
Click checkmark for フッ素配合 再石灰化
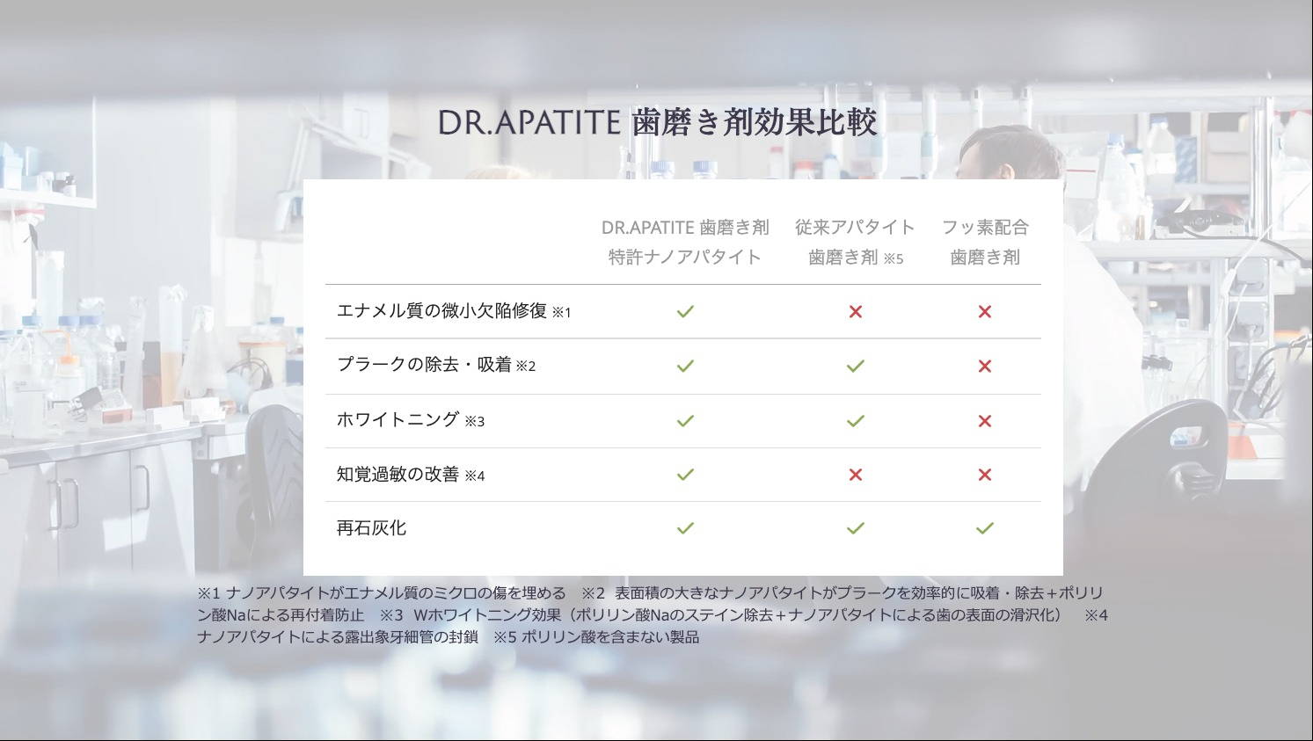[985, 528]
